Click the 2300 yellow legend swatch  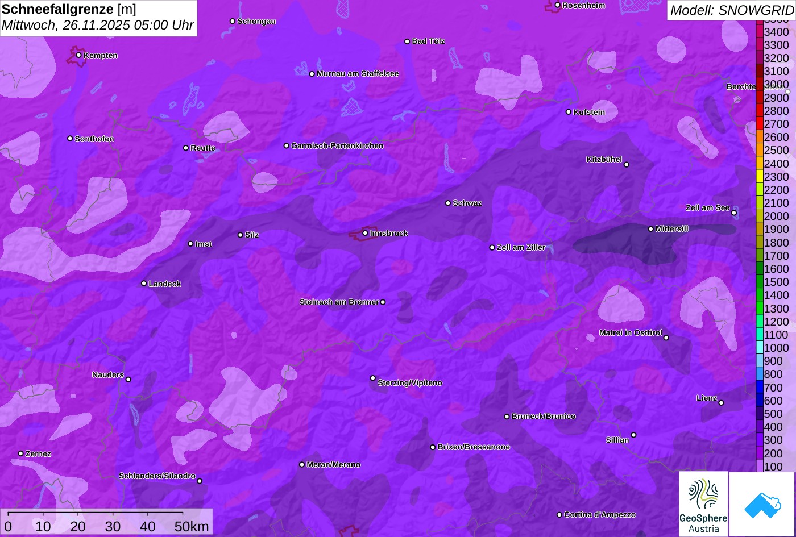759,177
